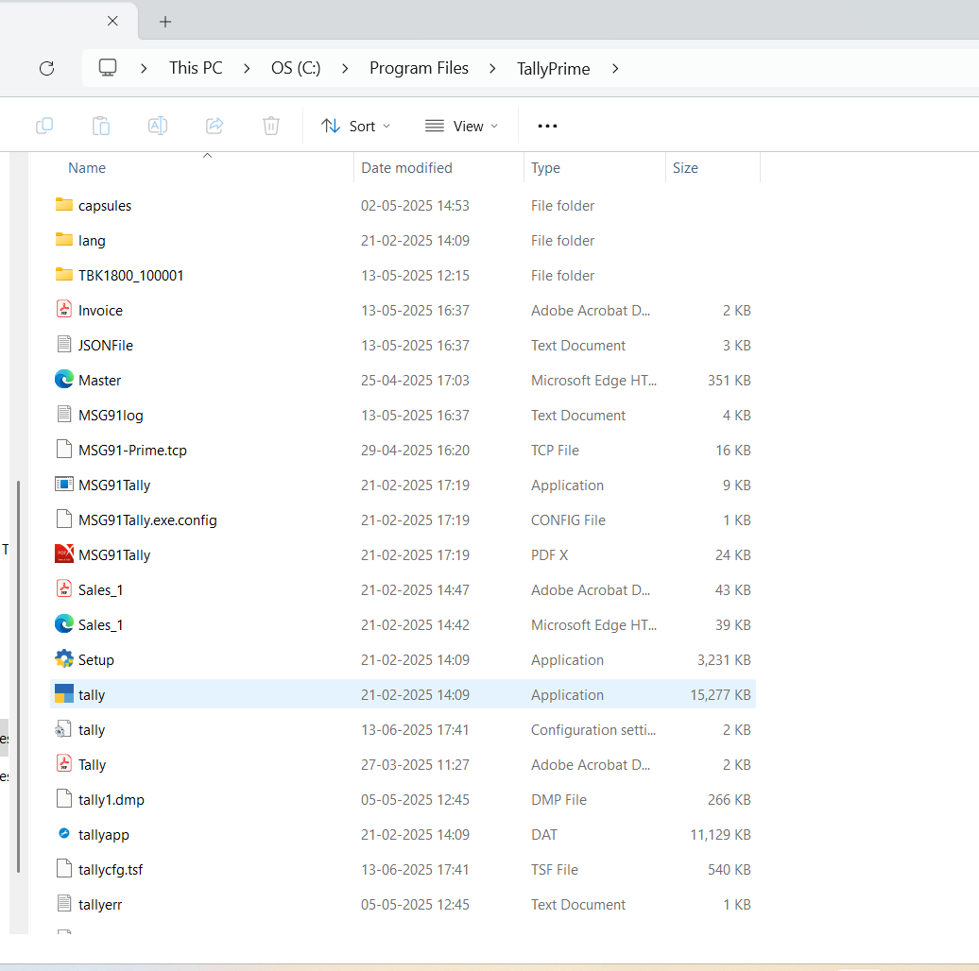Image resolution: width=979 pixels, height=971 pixels.
Task: Close the current Explorer tab
Action: point(112,21)
